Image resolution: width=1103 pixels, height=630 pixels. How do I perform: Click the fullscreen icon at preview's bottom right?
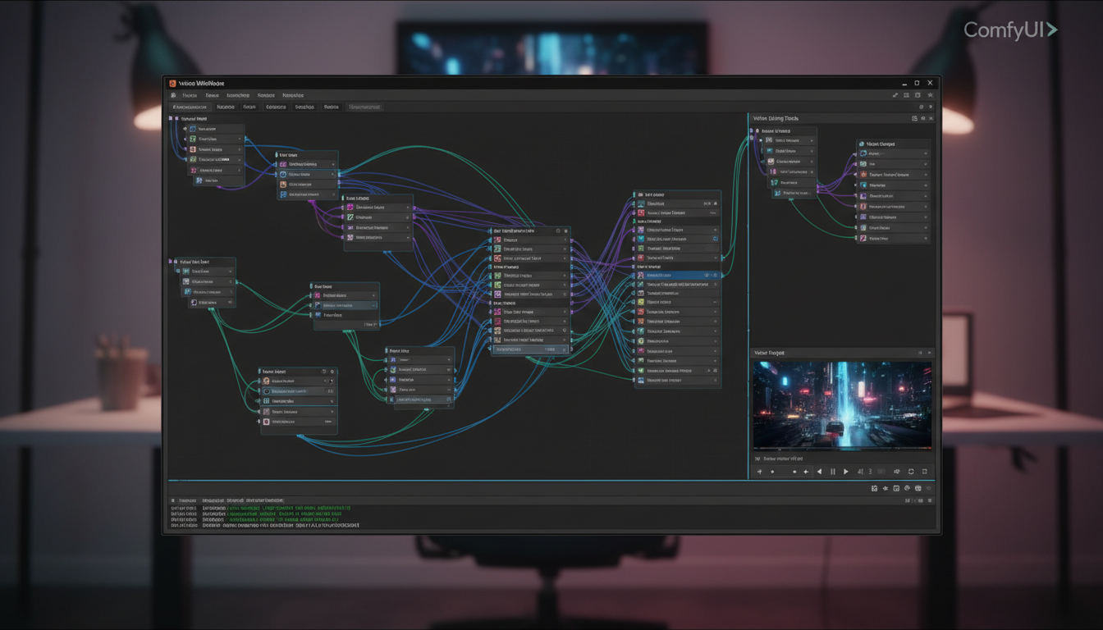pyautogui.click(x=924, y=472)
